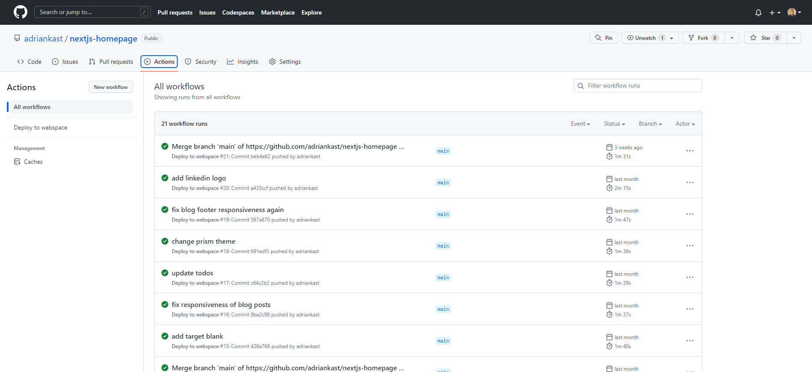Open the three-dot menu for update todos
812x372 pixels.
click(x=690, y=278)
